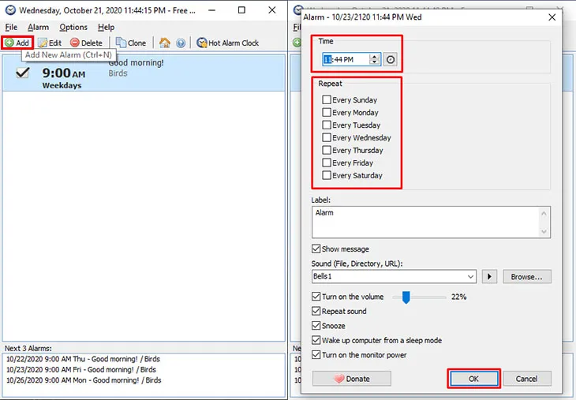Click the home page house icon

click(x=165, y=43)
